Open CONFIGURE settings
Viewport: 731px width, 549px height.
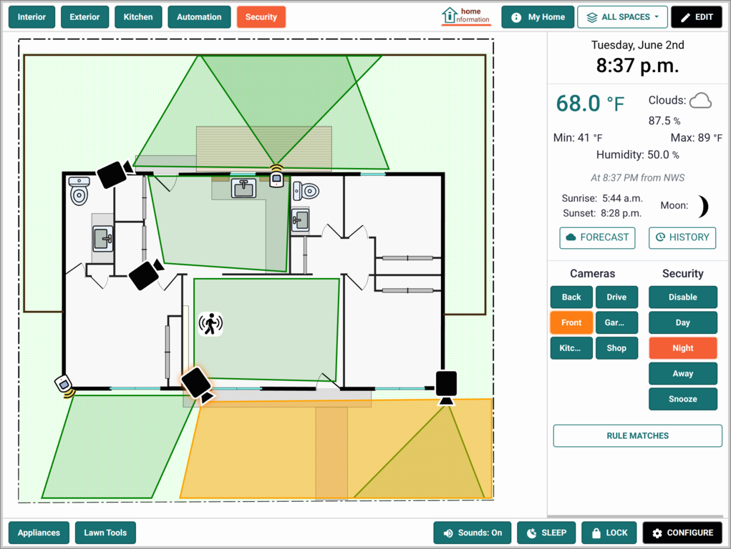pos(682,533)
